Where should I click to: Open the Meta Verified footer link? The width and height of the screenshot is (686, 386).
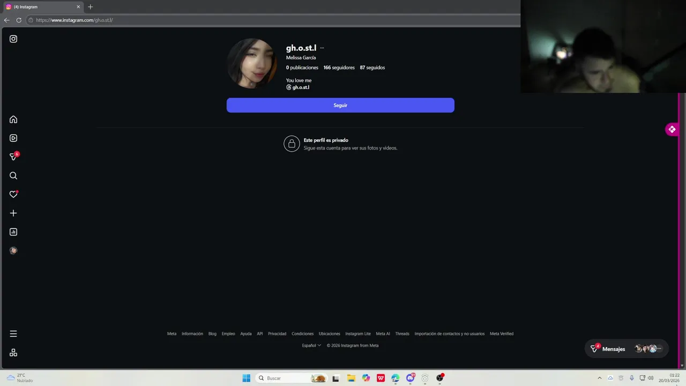point(502,333)
